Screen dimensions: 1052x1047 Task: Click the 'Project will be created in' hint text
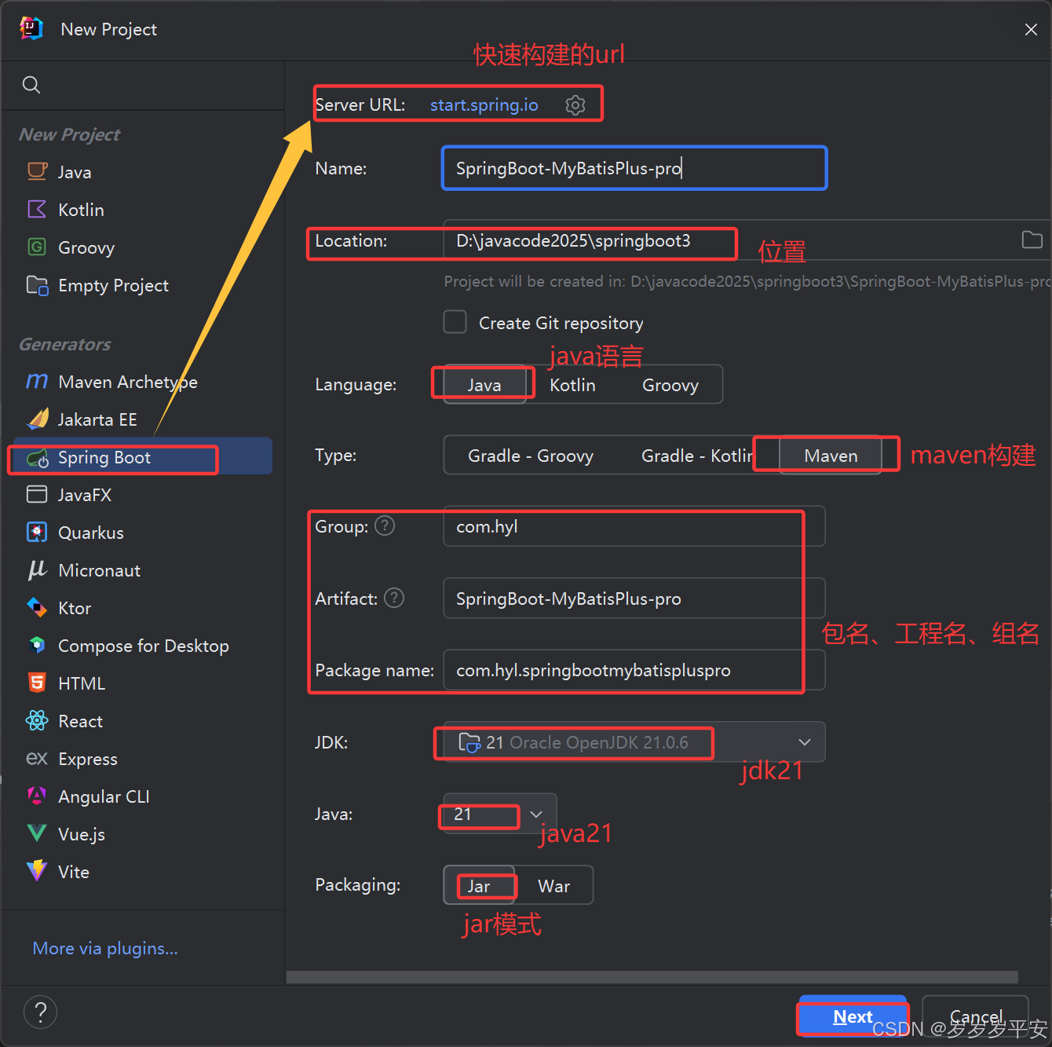(x=747, y=281)
